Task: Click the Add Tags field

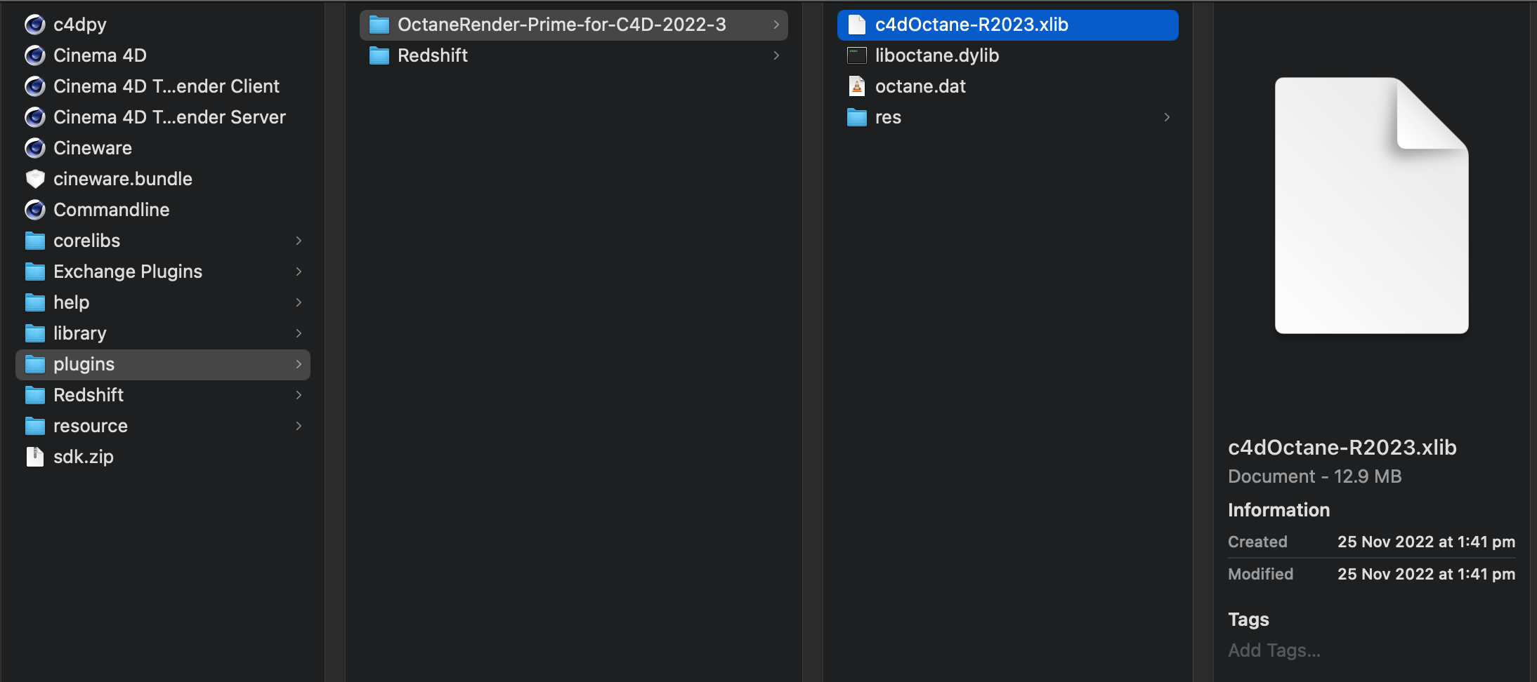Action: 1274,650
